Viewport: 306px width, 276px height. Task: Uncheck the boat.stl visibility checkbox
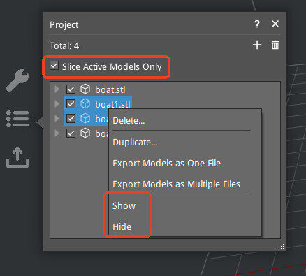click(x=71, y=89)
